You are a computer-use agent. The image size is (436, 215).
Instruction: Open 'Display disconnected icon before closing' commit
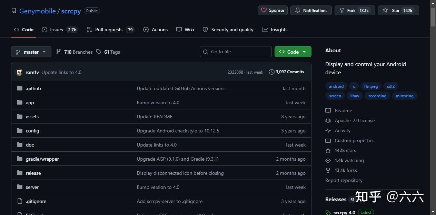(180, 173)
